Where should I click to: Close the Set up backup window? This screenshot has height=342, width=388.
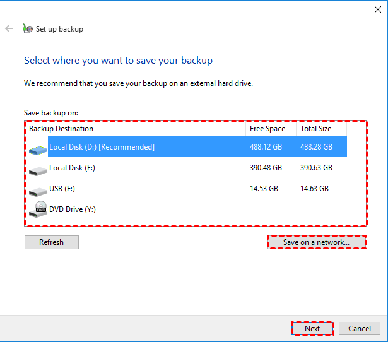click(x=377, y=9)
